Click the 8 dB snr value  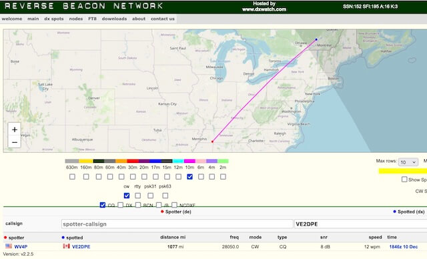coord(325,246)
